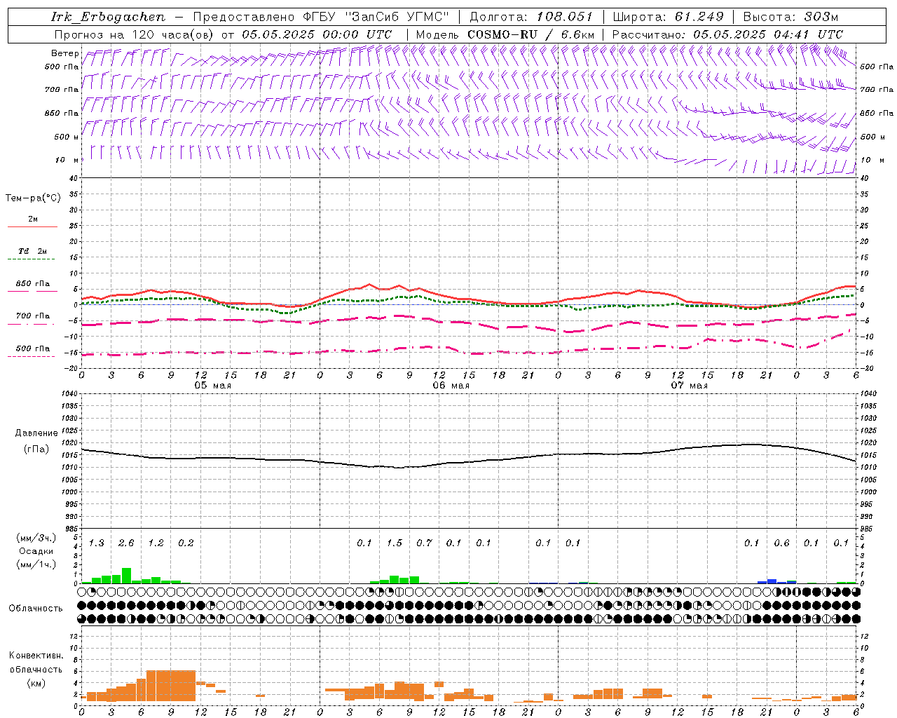
Task: Click the '1.5' precipitation value
Action: [395, 543]
